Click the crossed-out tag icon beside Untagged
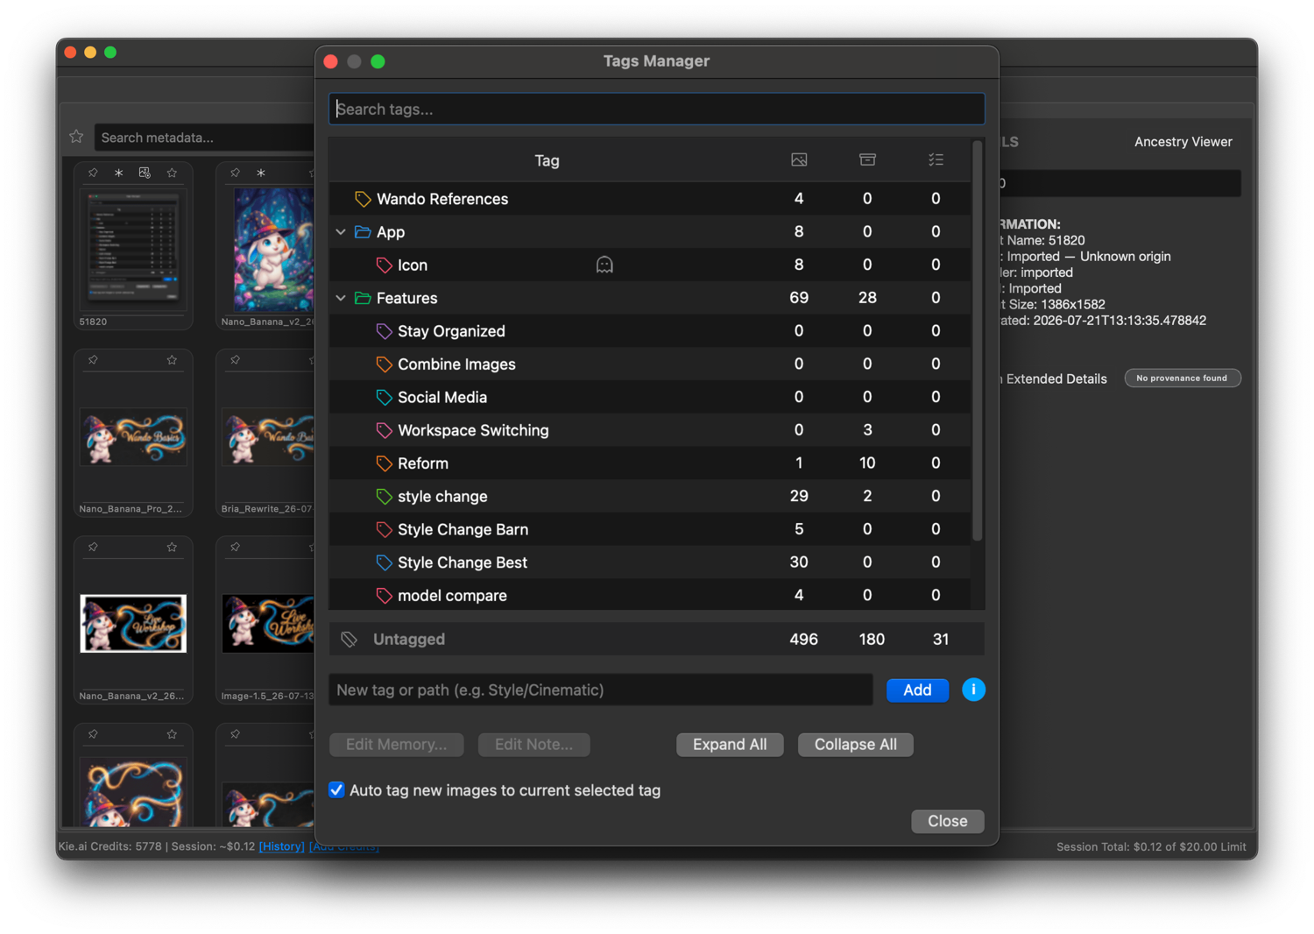 point(349,640)
